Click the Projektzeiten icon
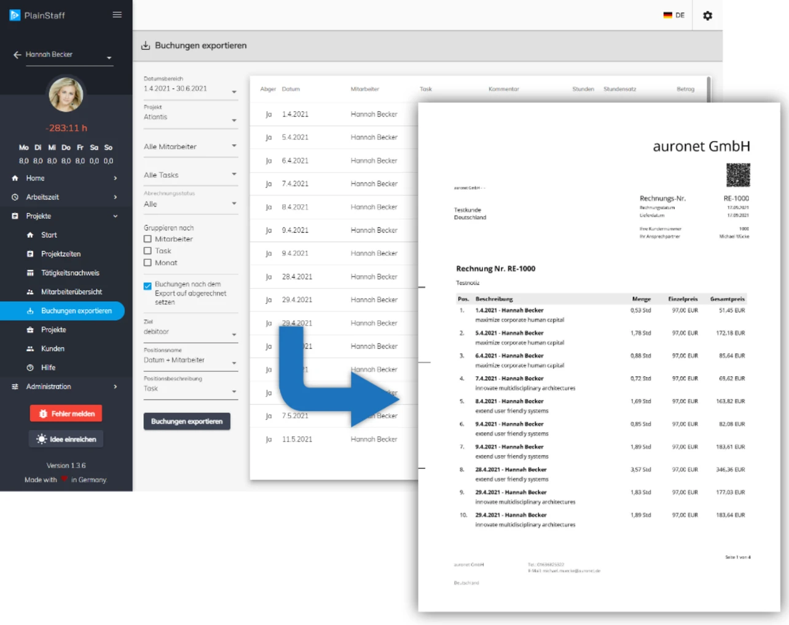The image size is (789, 625). (30, 254)
